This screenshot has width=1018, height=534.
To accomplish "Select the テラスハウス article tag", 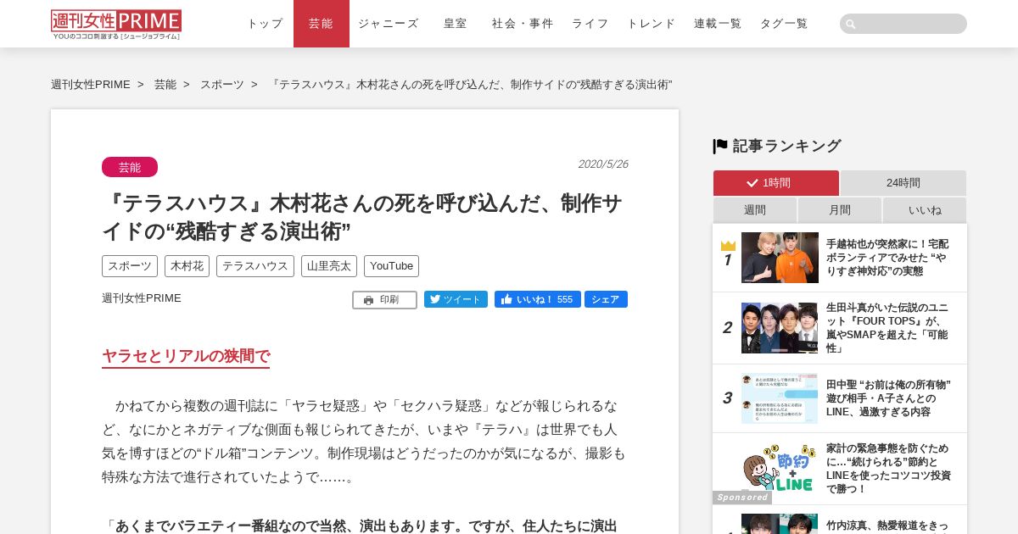I will [x=255, y=266].
